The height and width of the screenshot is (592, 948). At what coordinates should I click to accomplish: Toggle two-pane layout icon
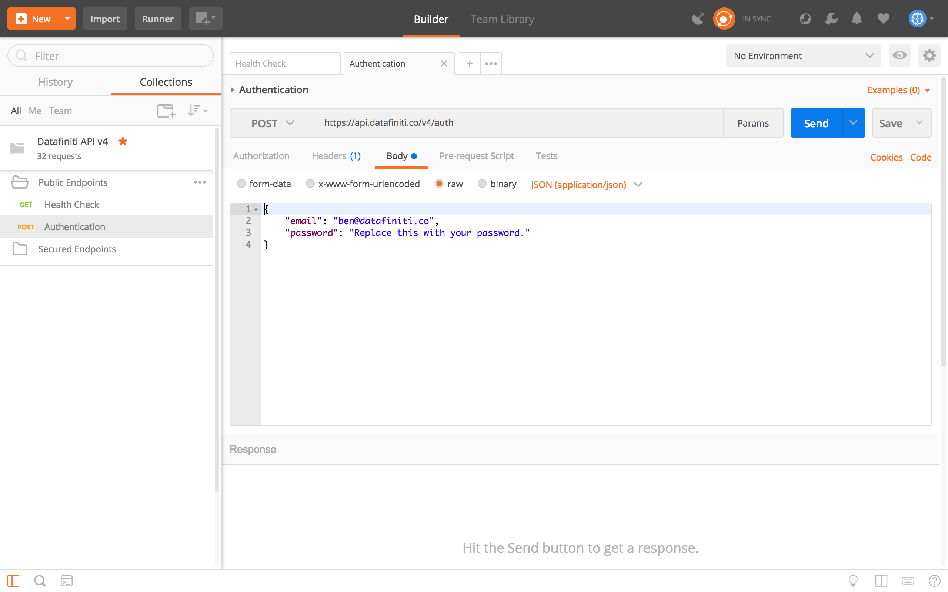tap(881, 581)
